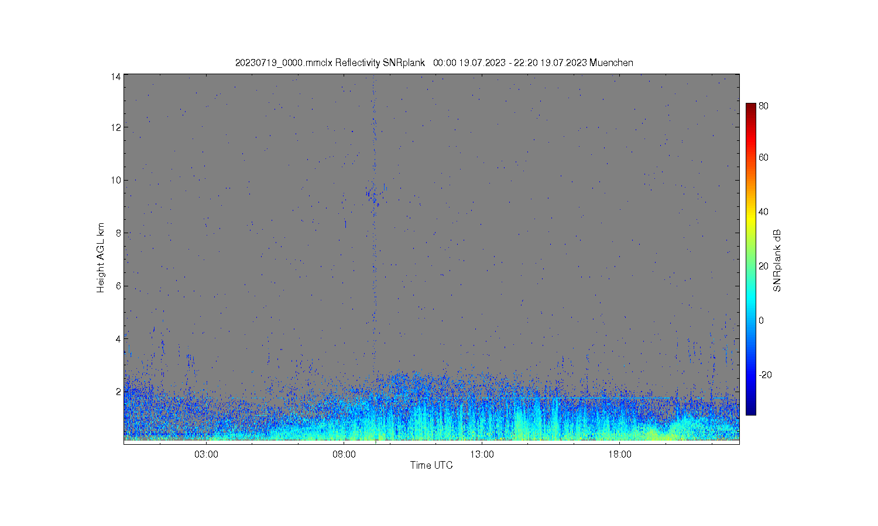Viewport: 878px width, 526px height.
Task: Click the height tick label 2
Action: point(118,391)
